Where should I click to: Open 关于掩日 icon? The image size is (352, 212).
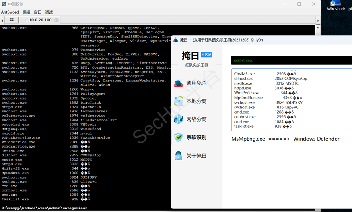(179, 156)
